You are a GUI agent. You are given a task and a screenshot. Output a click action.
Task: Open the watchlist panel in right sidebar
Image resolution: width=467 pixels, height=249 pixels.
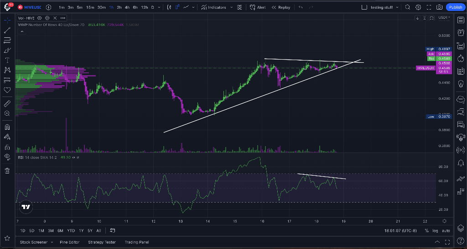[x=461, y=20]
